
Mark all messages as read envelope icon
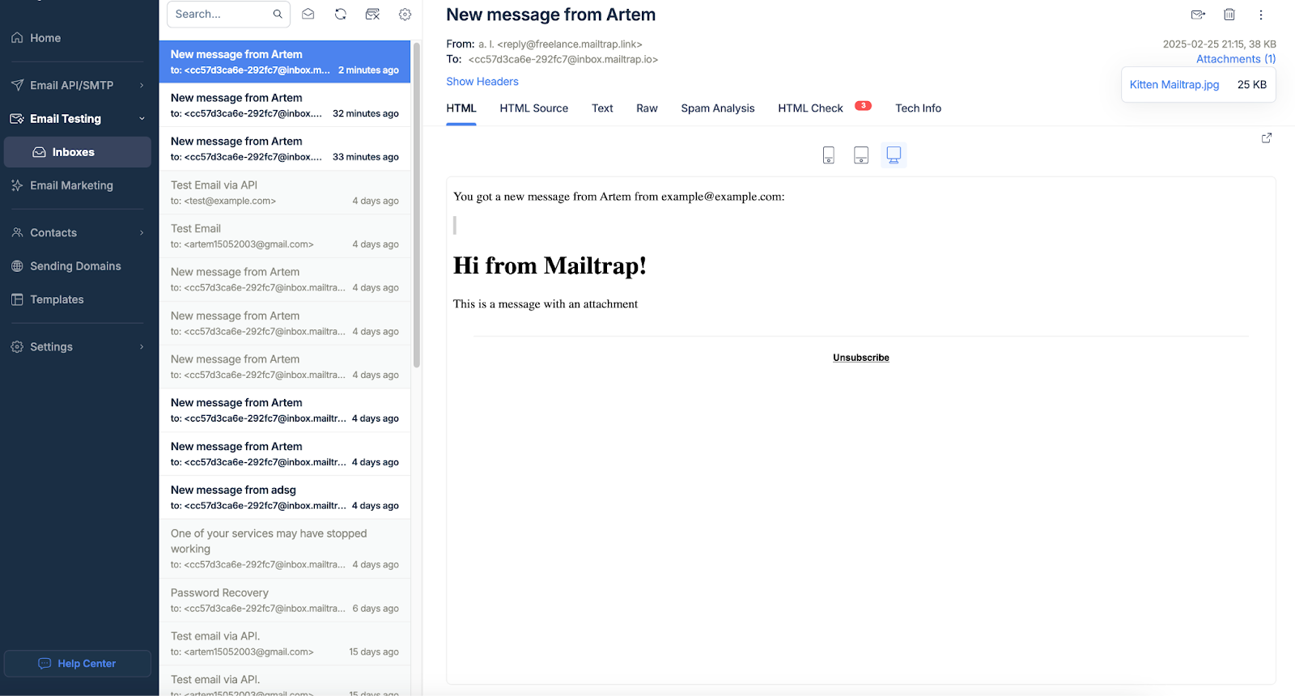pyautogui.click(x=308, y=14)
